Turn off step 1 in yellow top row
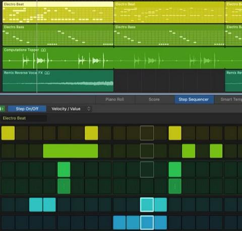The height and width of the screenshot is (231, 242). pos(8,133)
